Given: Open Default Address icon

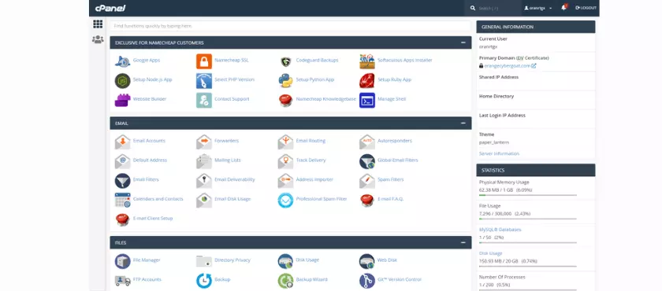Looking at the screenshot, I should [122, 161].
